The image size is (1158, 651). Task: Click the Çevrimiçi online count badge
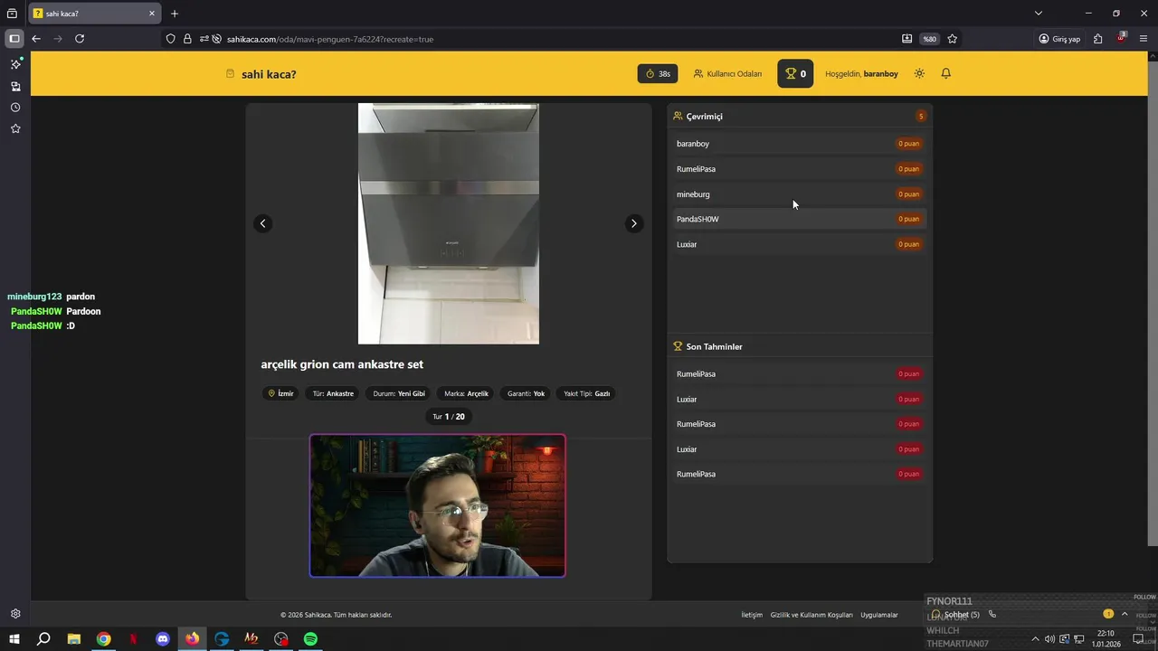(921, 116)
